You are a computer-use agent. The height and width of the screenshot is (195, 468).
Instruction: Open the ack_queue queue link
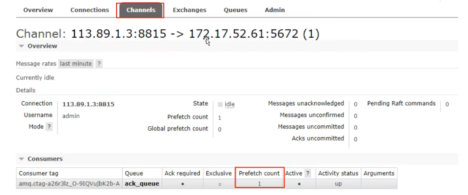pyautogui.click(x=142, y=184)
